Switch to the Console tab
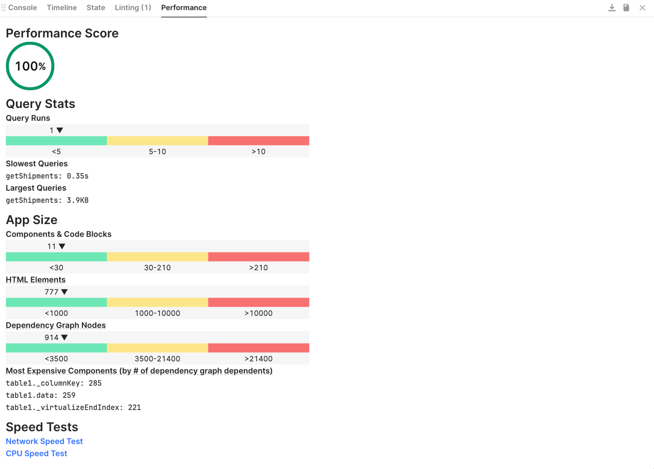654x469 pixels. [x=23, y=8]
